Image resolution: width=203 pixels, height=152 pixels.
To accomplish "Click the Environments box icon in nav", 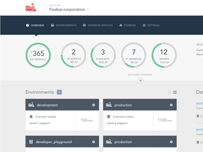I will 53,25.
